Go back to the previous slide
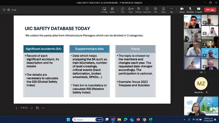This screenshot has height=123, width=219. (x=17, y=108)
